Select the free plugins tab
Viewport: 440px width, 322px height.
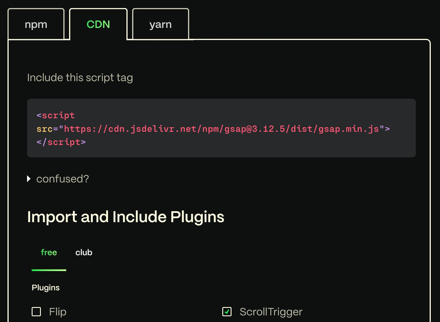[49, 253]
